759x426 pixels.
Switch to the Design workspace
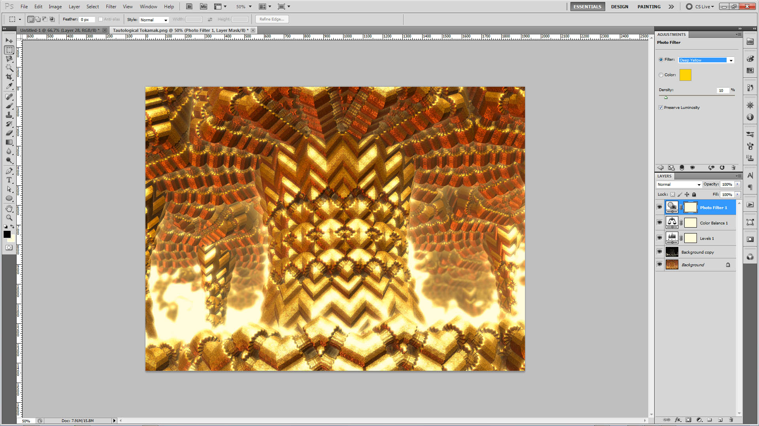(619, 7)
